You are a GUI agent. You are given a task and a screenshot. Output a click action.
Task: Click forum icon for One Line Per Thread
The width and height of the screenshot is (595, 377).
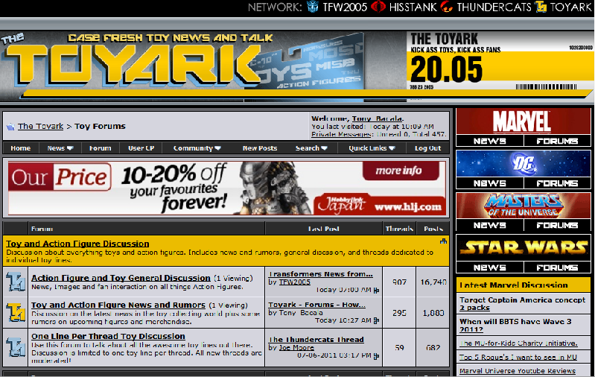point(16,347)
